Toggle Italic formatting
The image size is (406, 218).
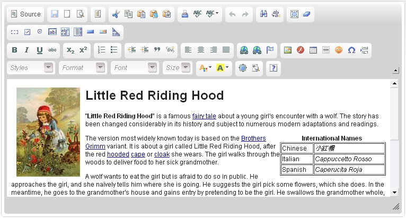pos(27,50)
